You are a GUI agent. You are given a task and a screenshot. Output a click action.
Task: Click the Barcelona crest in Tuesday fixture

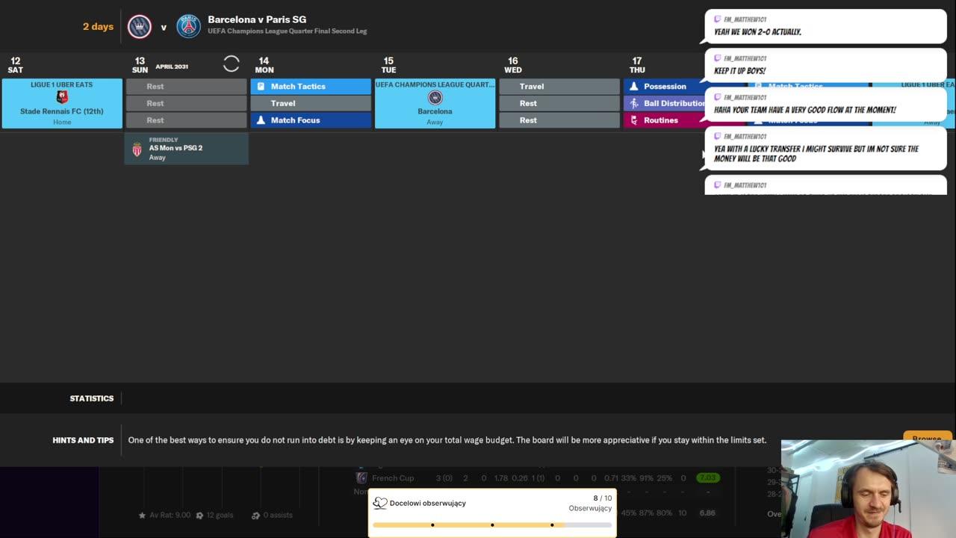435,98
